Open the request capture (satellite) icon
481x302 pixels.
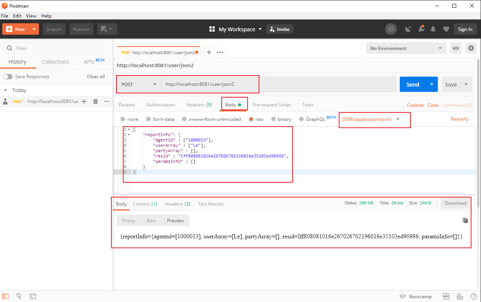coord(409,29)
